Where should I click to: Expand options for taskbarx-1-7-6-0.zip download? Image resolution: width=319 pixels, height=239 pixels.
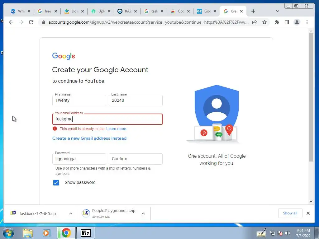coord(71,213)
